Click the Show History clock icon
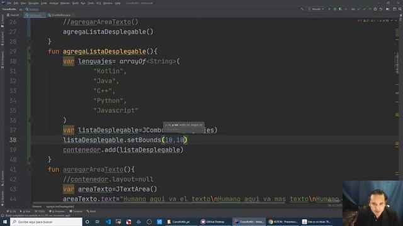This screenshot has height=226, width=403. click(x=375, y=9)
